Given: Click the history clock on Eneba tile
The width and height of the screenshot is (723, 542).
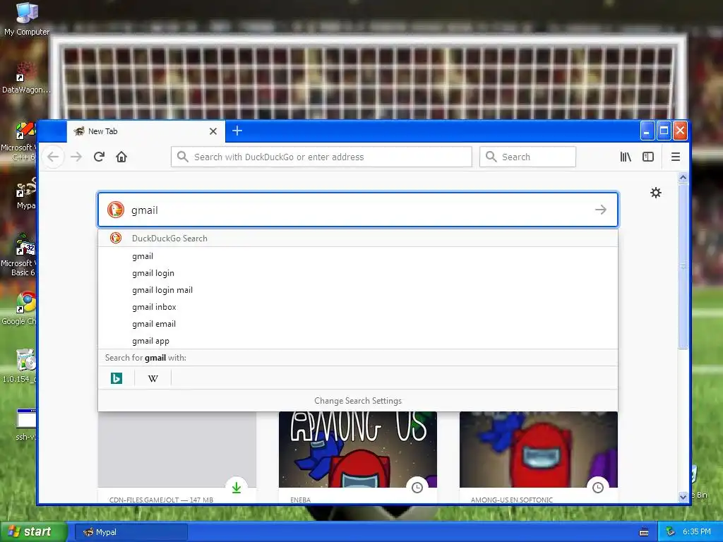Looking at the screenshot, I should (417, 487).
